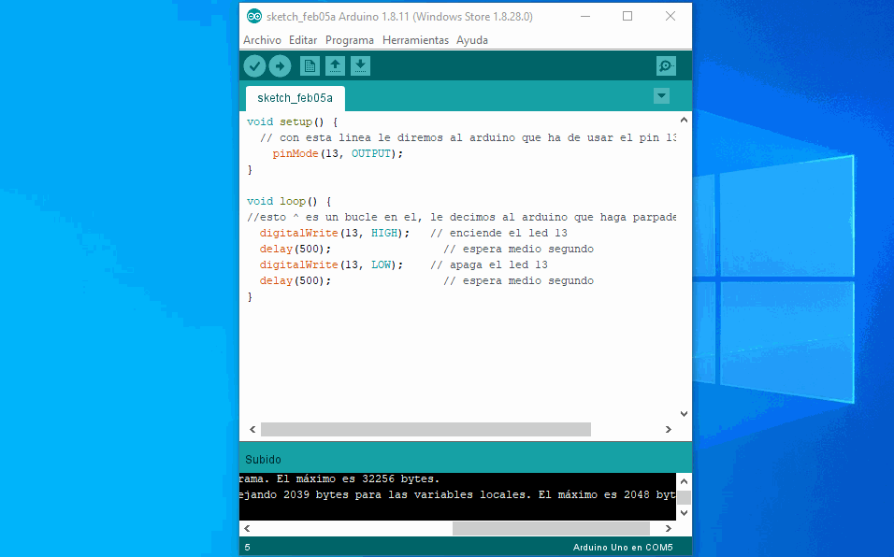Click the Verify checkmark icon
894x557 pixels.
pos(254,65)
